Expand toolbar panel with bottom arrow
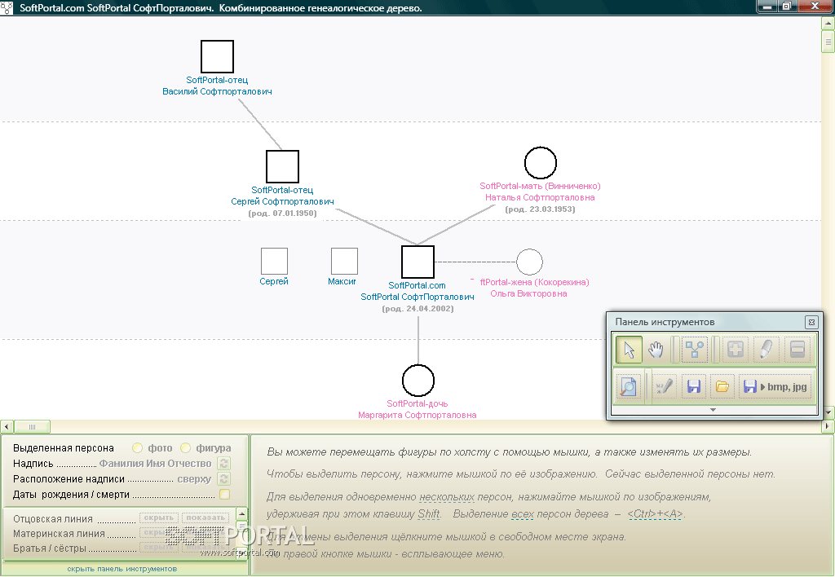 tap(713, 410)
